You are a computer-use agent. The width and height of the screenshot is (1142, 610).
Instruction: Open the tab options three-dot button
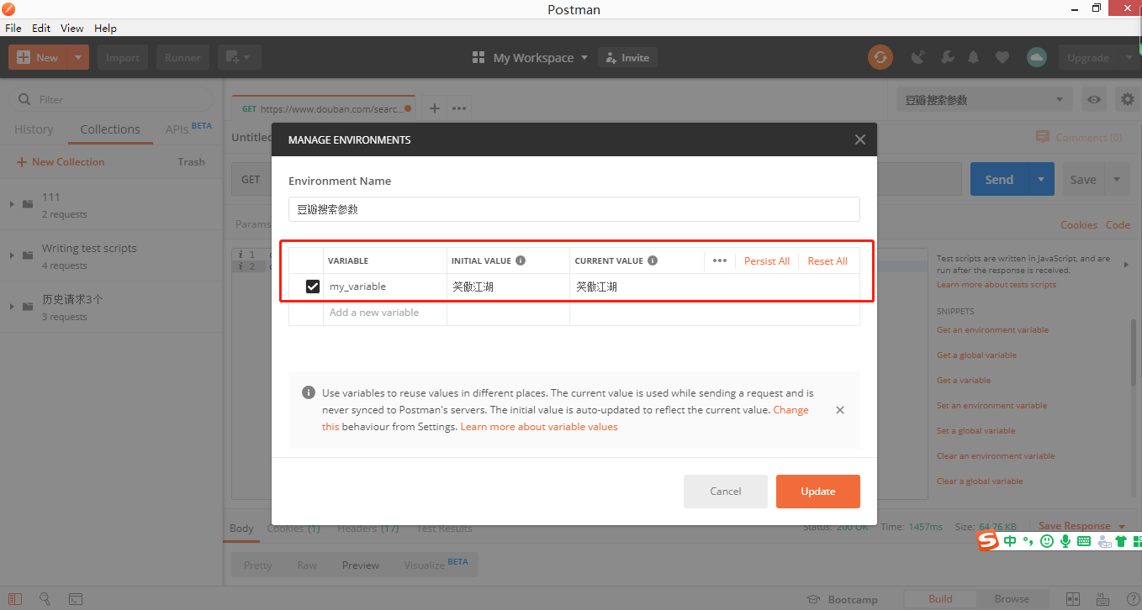click(x=459, y=108)
